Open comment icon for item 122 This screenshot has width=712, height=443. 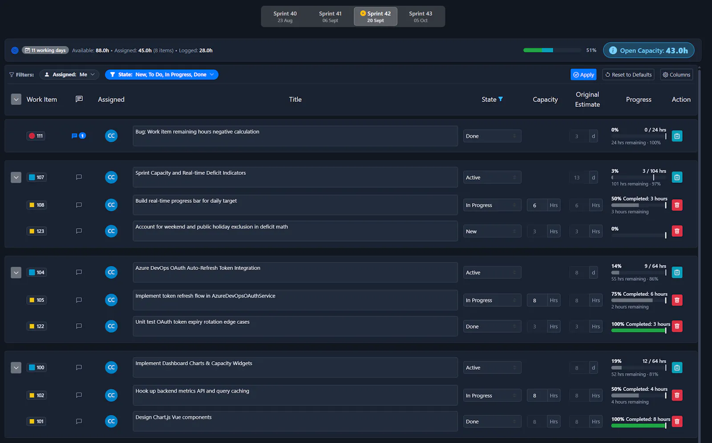click(x=79, y=326)
